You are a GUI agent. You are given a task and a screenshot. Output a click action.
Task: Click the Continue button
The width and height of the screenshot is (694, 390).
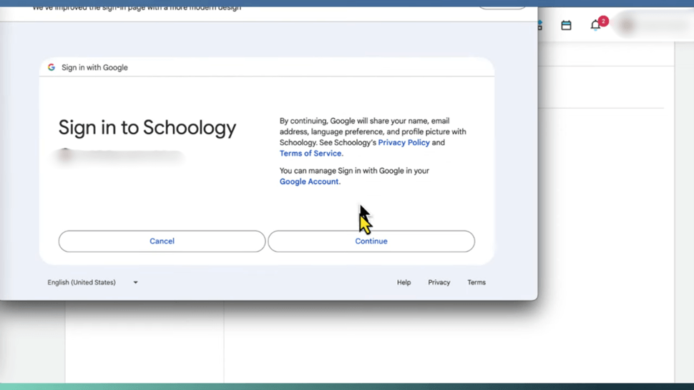coord(371,241)
